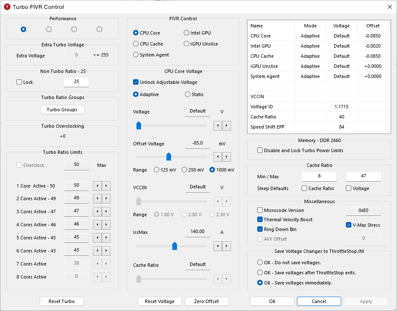The height and width of the screenshot is (311, 397).
Task: Click Zero Offset button
Action: point(207,301)
